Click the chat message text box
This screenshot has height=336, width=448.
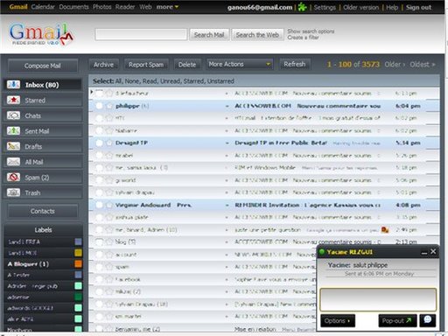click(378, 299)
